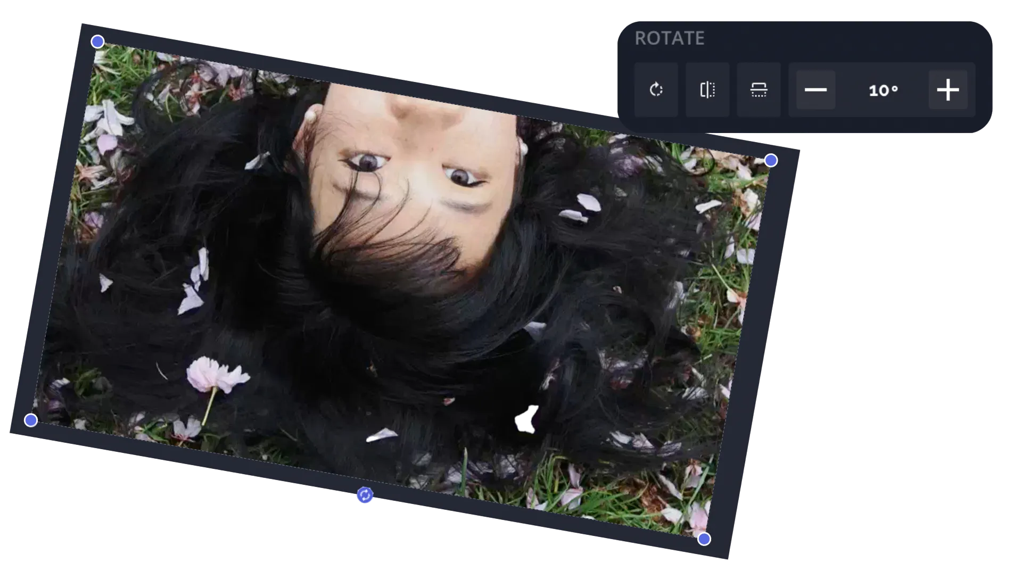Image resolution: width=1022 pixels, height=562 pixels.
Task: Activate the clockwise rotate tool in the panel
Action: [656, 89]
